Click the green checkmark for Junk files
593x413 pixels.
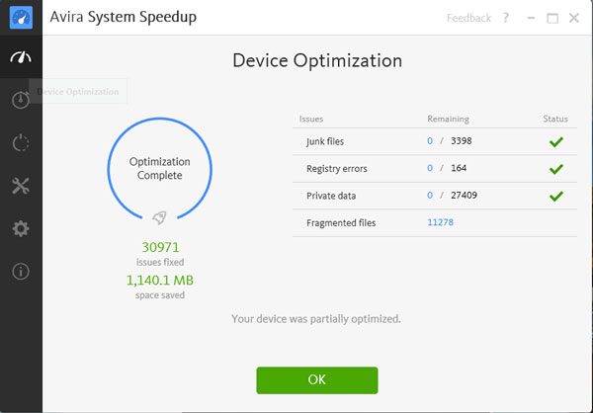pos(555,141)
